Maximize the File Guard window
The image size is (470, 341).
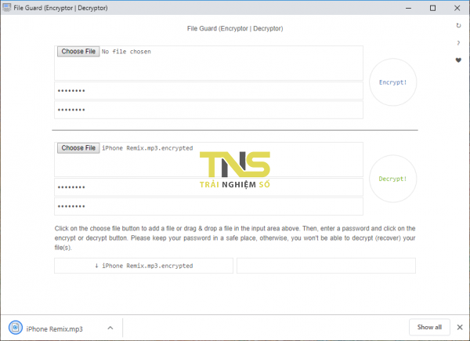point(432,8)
